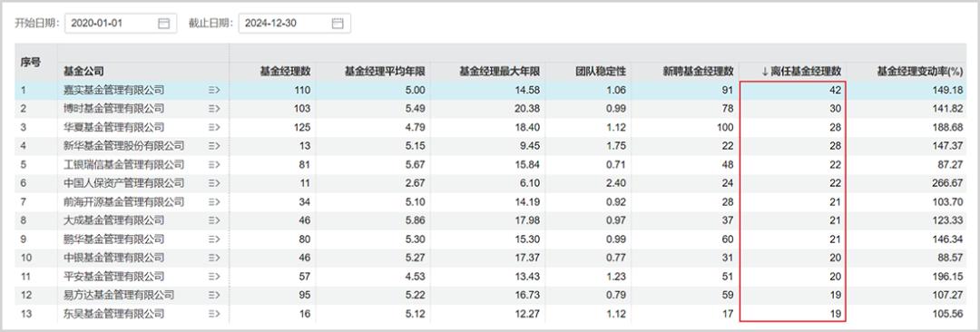
Task: Open details icon for 华夏基金管理有限公司
Action: pos(214,128)
